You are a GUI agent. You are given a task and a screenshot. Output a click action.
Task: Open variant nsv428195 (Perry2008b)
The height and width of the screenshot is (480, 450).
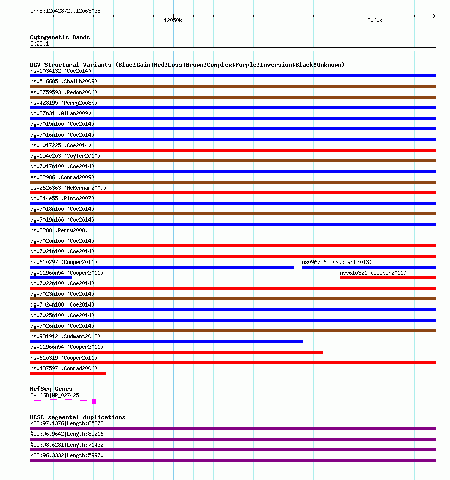click(64, 103)
